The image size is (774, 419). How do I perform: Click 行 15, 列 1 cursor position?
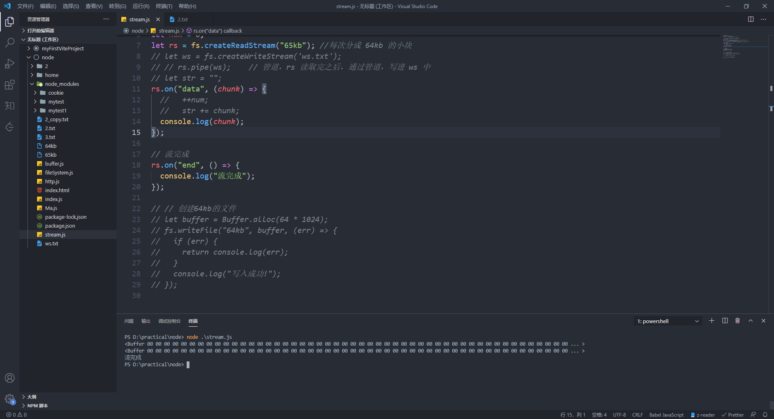pos(573,415)
